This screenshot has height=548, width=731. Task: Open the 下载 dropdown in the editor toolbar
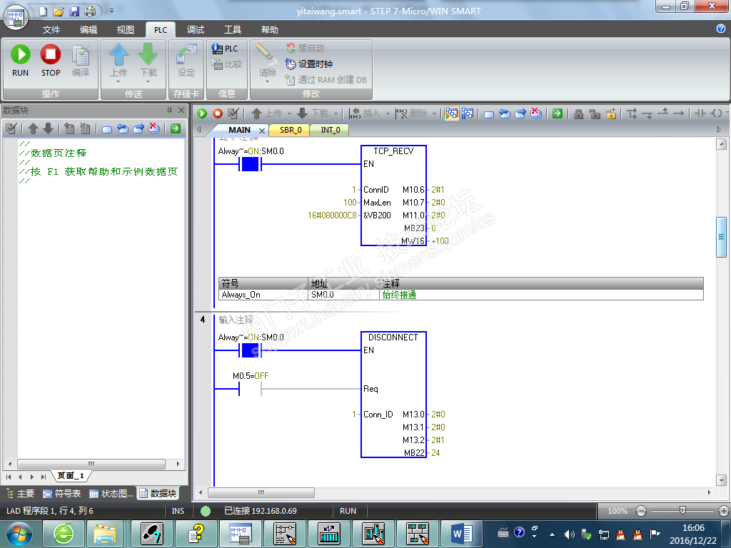(x=336, y=113)
